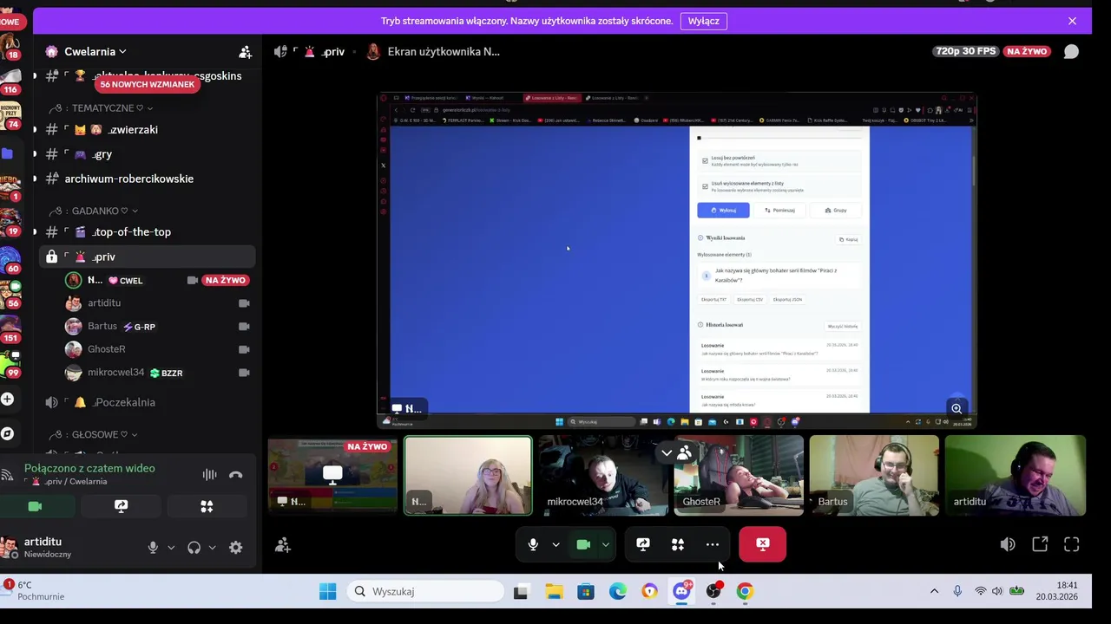Select the .priv voice channel
Image resolution: width=1111 pixels, height=624 pixels.
(x=148, y=257)
